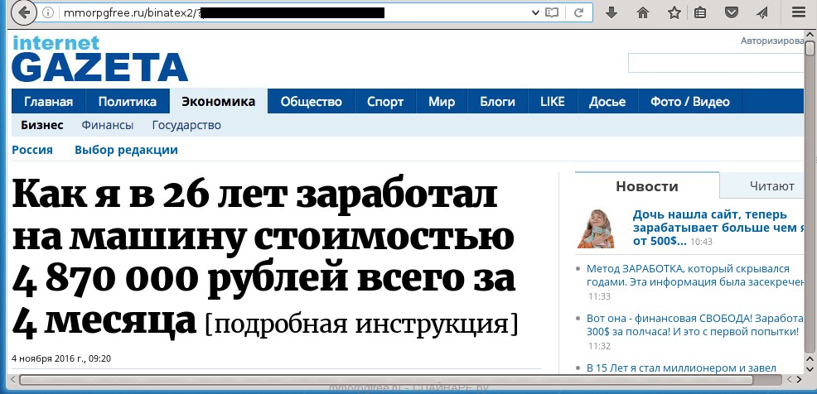This screenshot has height=394, width=817.
Task: Toggle reader view icon in address bar
Action: pyautogui.click(x=552, y=13)
